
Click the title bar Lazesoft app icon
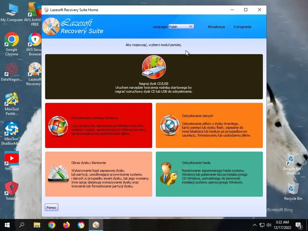tap(46, 10)
